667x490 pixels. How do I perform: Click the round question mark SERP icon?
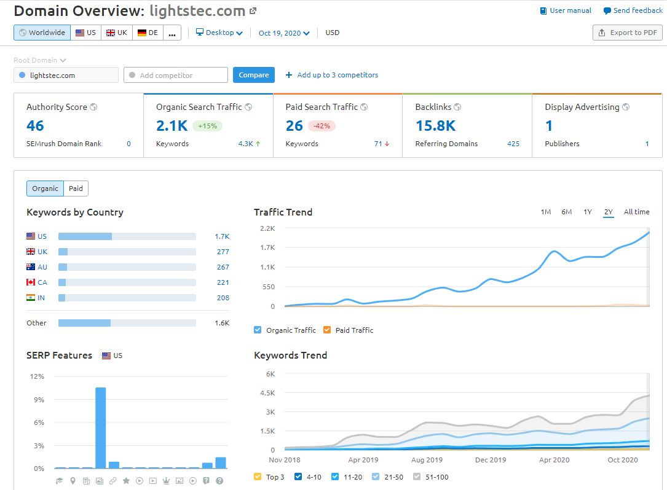click(x=219, y=481)
